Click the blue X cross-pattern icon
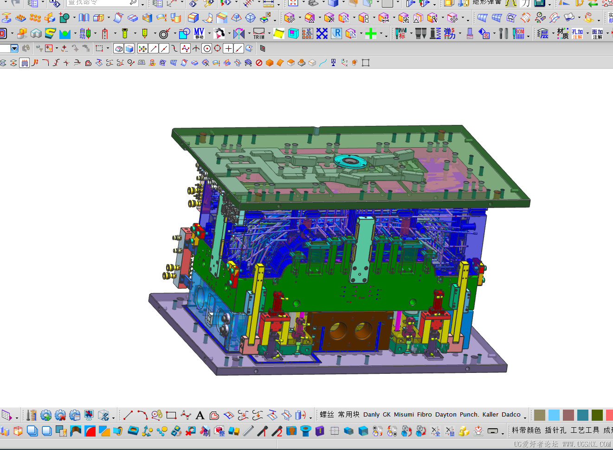This screenshot has width=613, height=450. point(322,33)
